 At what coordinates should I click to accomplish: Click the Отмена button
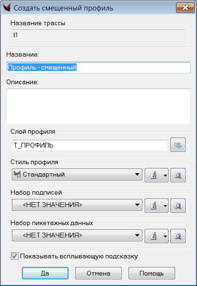(x=98, y=273)
